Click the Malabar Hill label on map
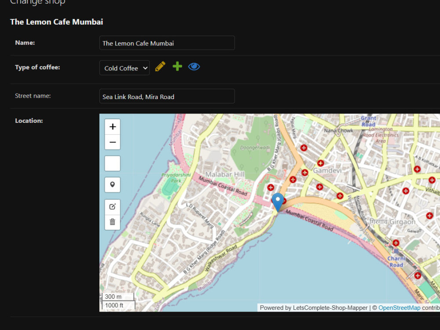 (225, 175)
